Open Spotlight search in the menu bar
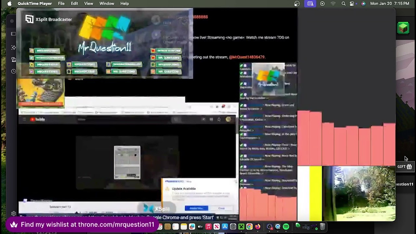Screen dimensions: 416x234 tap(344, 4)
